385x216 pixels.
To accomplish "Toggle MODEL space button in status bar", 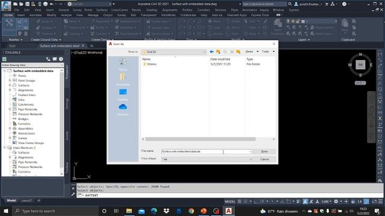I will [230, 202].
